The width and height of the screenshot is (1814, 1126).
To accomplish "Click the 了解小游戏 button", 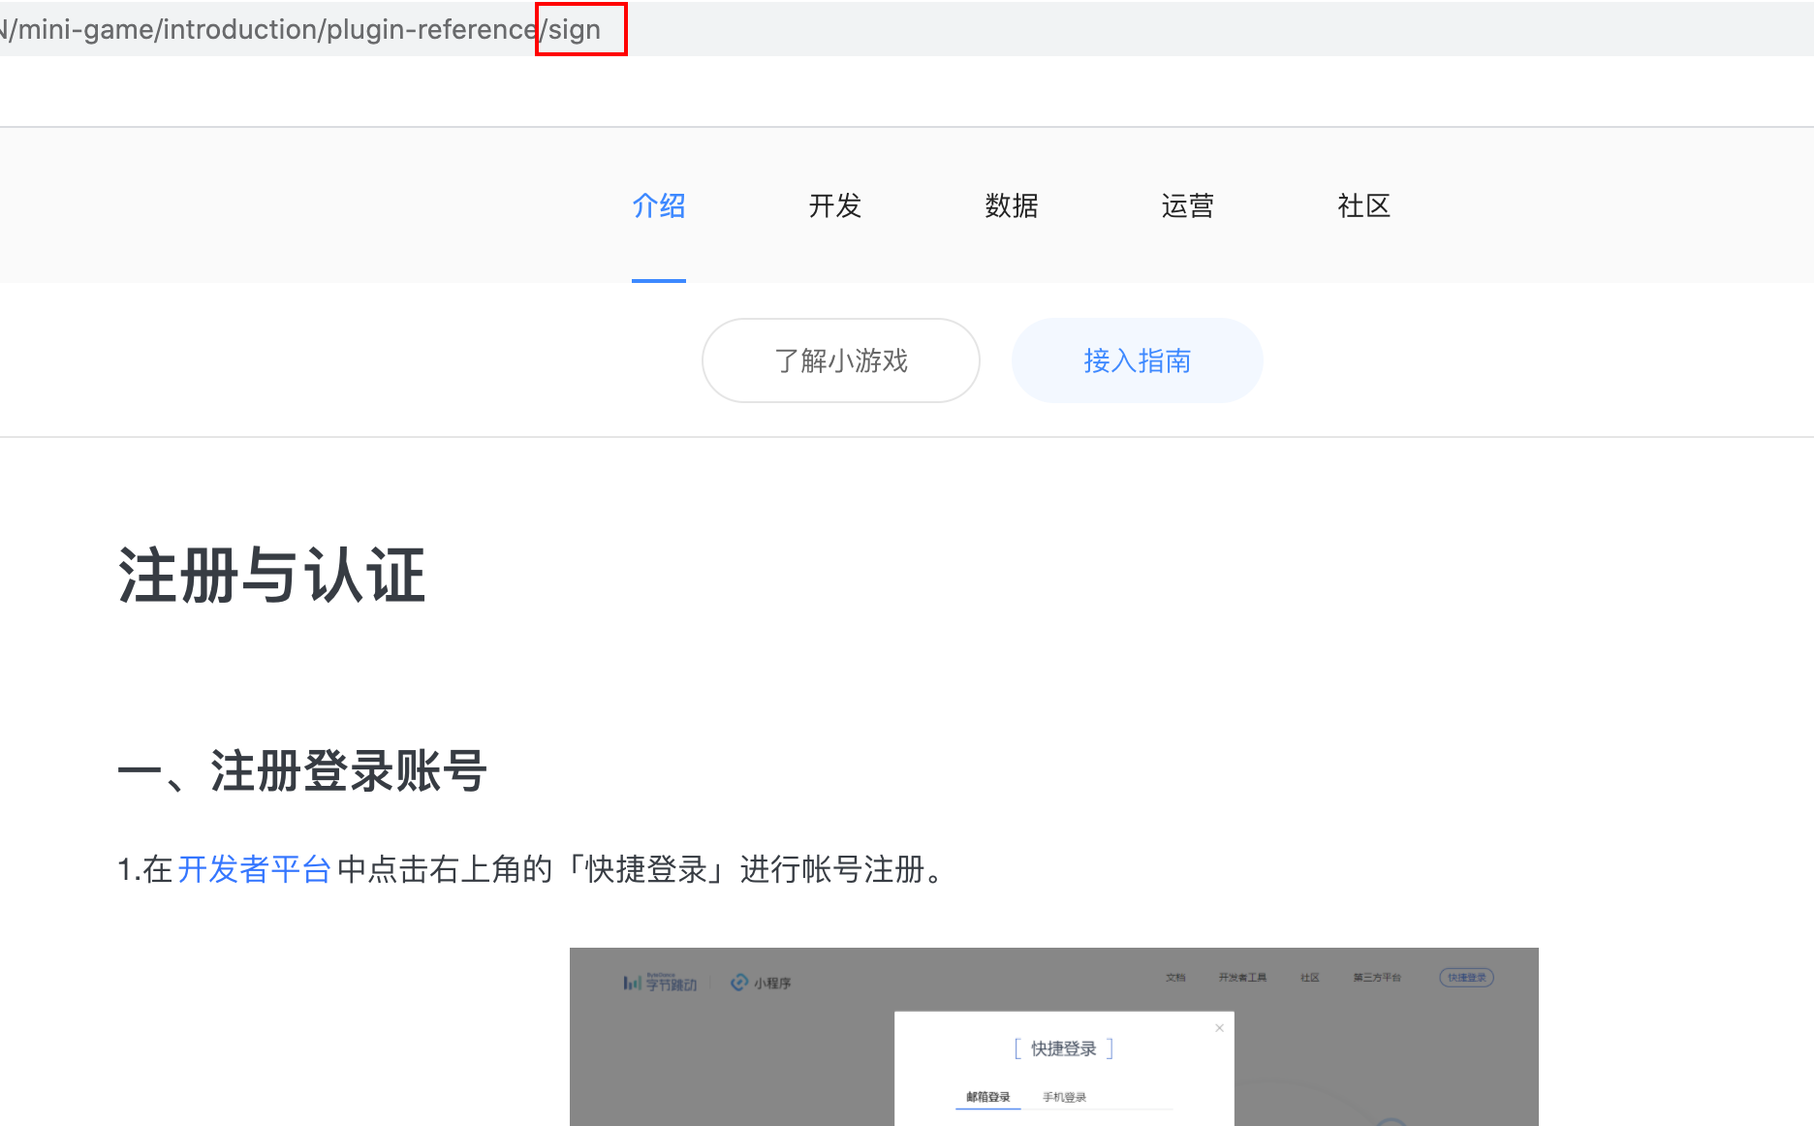I will point(840,360).
